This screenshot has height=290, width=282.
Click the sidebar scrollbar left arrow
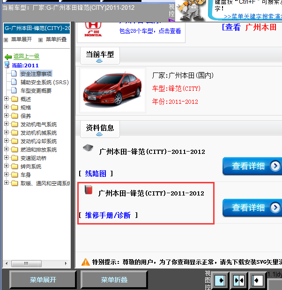tap(7, 263)
